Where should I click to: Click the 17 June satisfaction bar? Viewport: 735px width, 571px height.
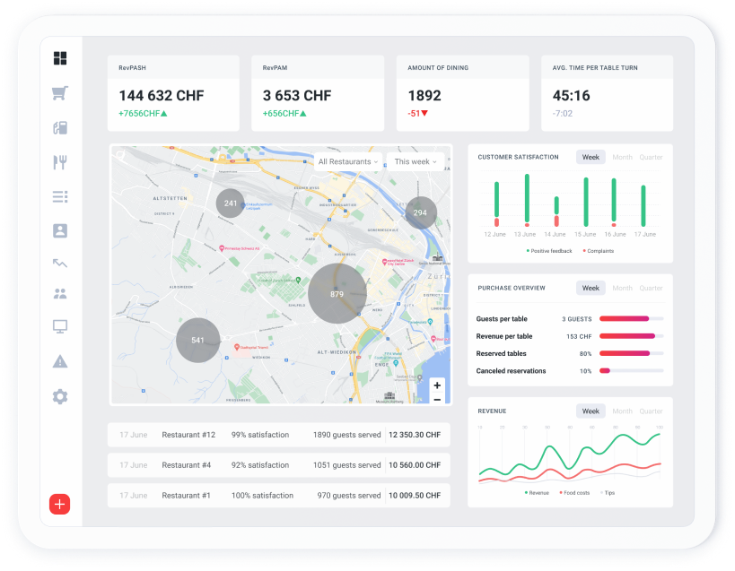643,206
